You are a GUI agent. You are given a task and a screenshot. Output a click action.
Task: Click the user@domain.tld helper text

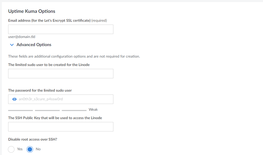point(22,37)
